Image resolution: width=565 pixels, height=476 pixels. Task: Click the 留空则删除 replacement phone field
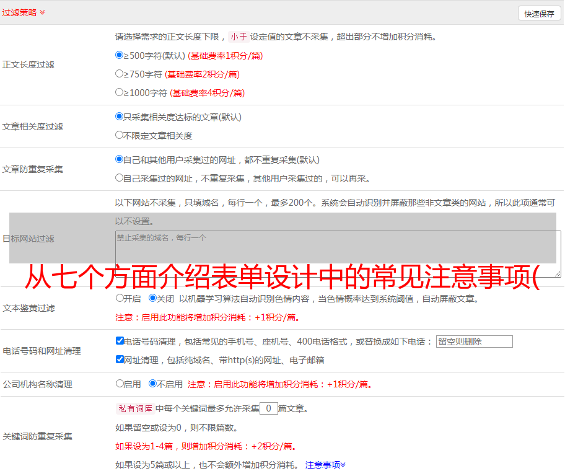(x=474, y=342)
